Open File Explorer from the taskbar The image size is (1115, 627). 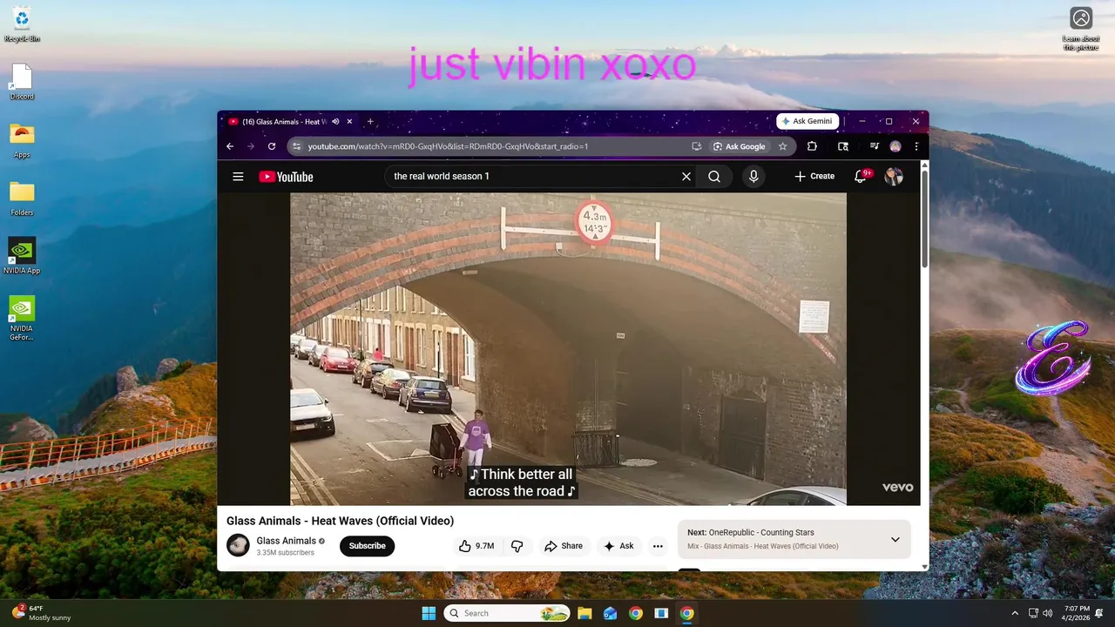click(585, 613)
